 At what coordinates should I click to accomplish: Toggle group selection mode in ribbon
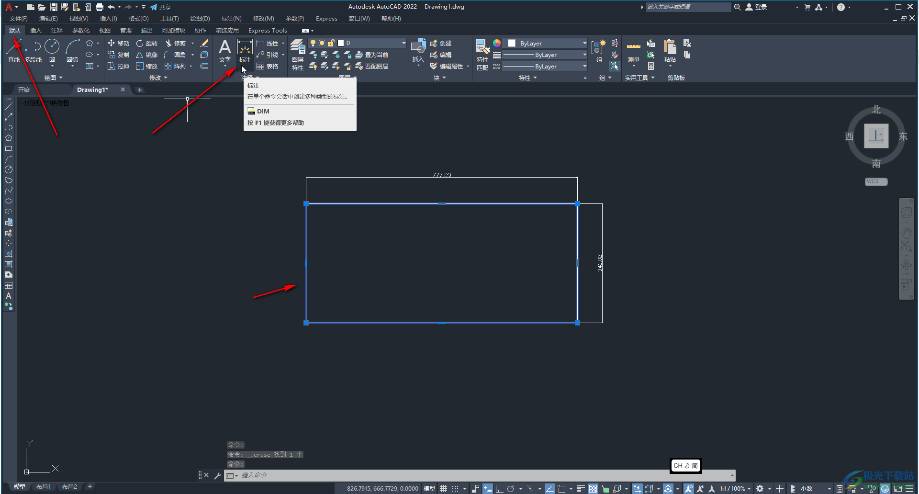tap(615, 66)
